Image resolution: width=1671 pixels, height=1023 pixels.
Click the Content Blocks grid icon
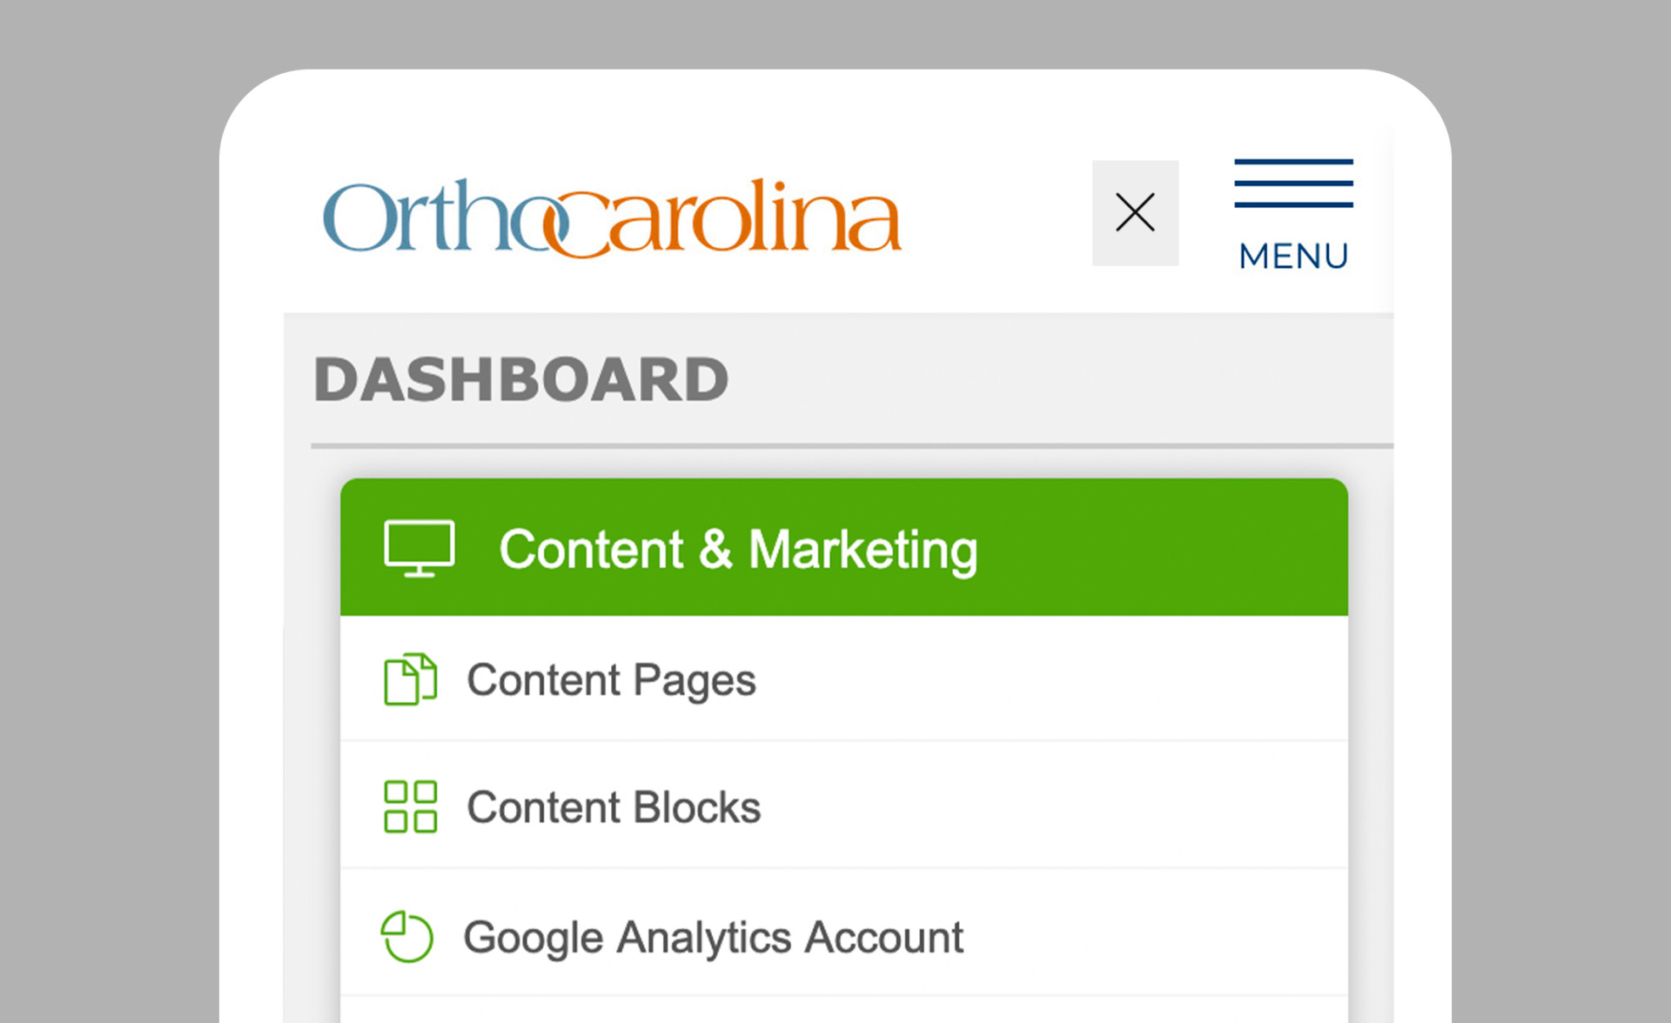pos(410,806)
